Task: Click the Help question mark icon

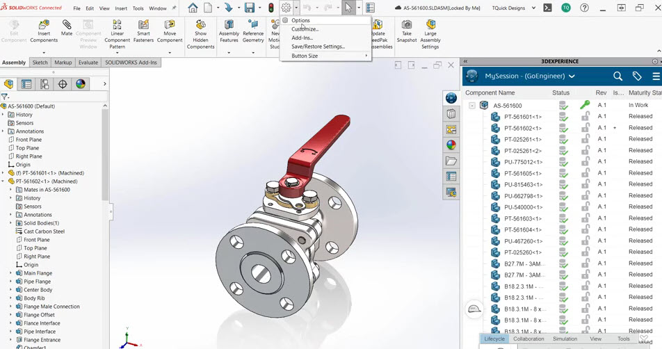Action: (x=584, y=8)
